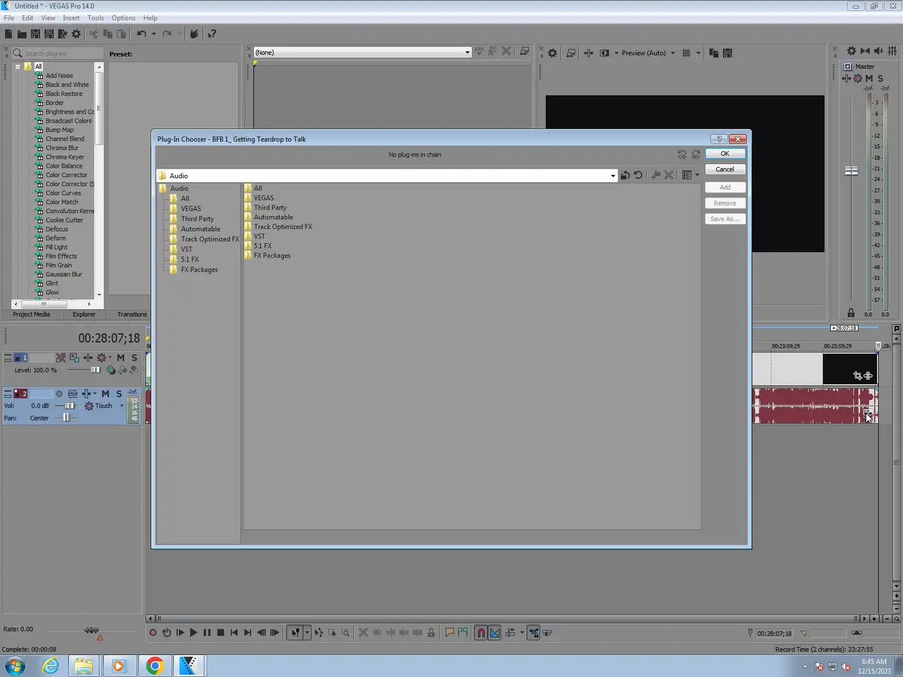903x677 pixels.
Task: Open the Undo history dropdown arrow
Action: click(x=154, y=34)
